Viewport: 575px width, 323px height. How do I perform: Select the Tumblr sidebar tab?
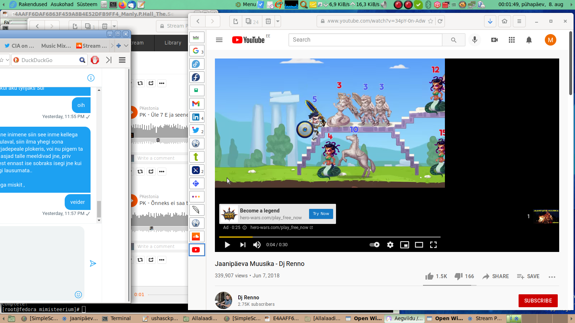pyautogui.click(x=197, y=157)
